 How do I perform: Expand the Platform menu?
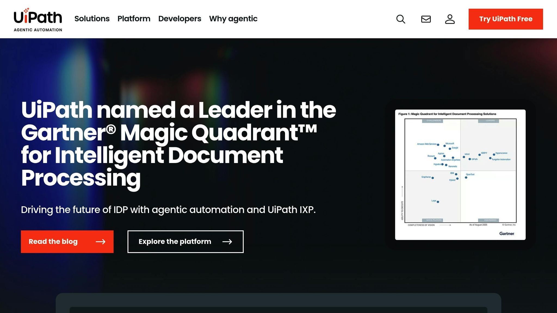(x=134, y=19)
